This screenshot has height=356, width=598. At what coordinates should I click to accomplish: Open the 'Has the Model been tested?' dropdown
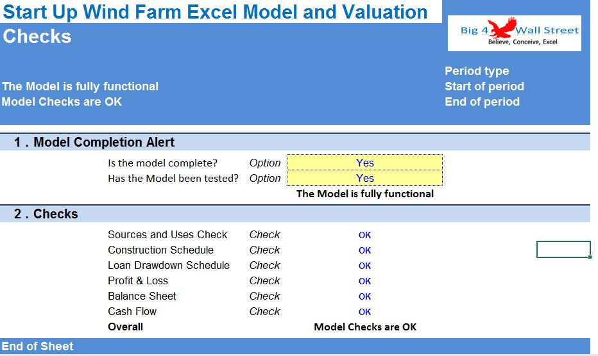click(x=364, y=178)
